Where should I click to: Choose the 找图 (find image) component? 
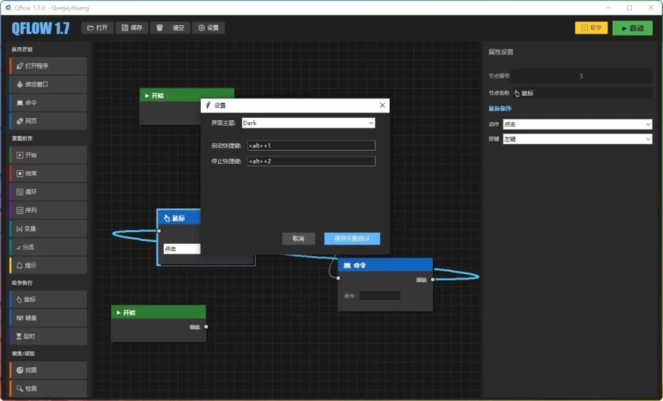[48, 370]
